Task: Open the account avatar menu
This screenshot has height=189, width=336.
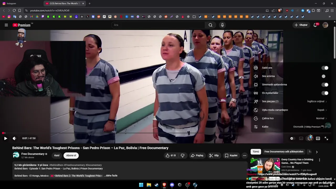Action: tap(325, 25)
